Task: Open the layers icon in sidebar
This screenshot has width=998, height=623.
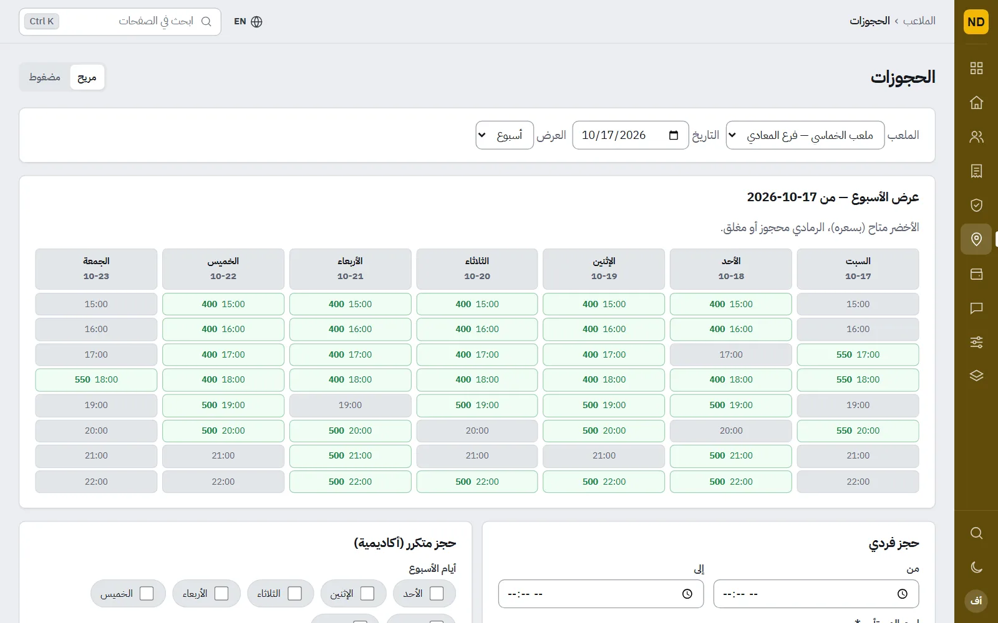Action: coord(976,376)
